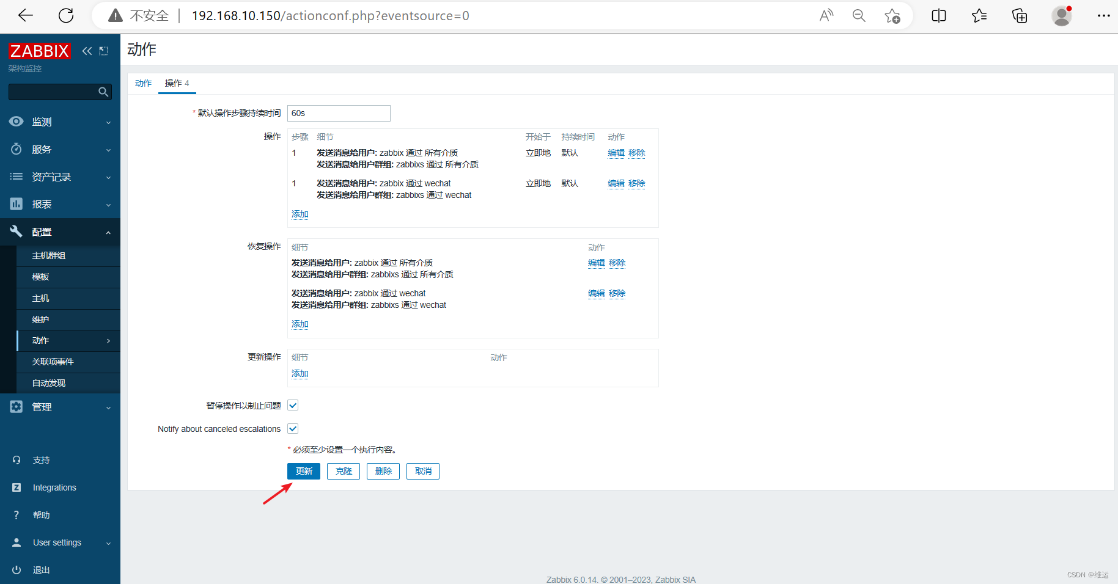1118x584 pixels.
Task: Expand the User settings chevron
Action: 108,543
